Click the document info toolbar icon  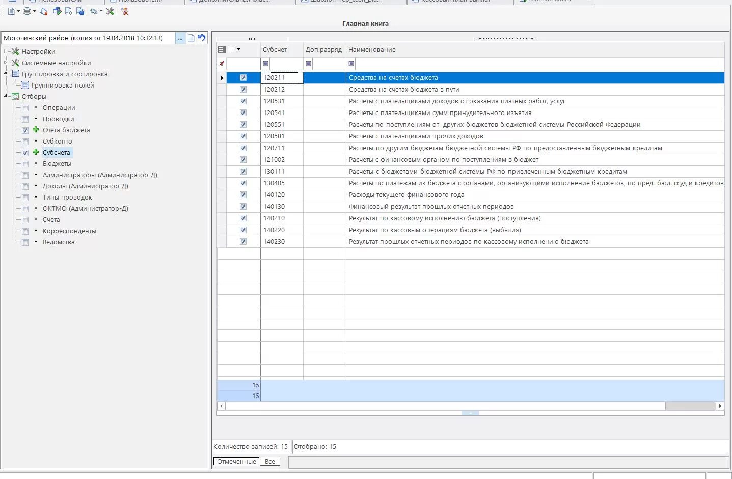tap(80, 11)
